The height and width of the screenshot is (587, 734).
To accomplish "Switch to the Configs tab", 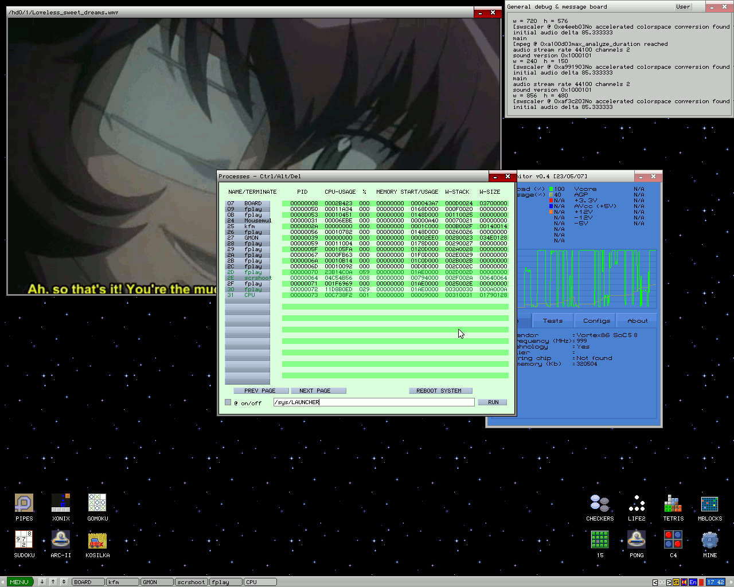I will 596,321.
